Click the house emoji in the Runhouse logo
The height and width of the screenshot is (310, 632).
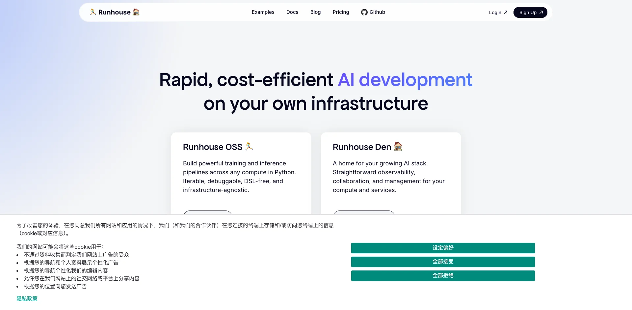click(x=136, y=12)
